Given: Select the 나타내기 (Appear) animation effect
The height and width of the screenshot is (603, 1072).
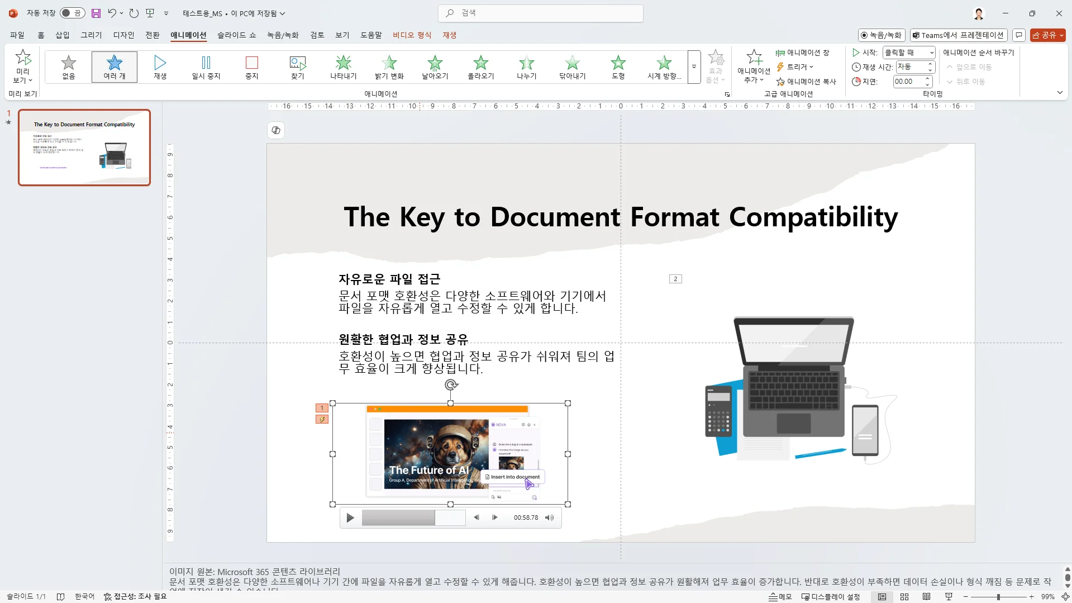Looking at the screenshot, I should pyautogui.click(x=343, y=66).
